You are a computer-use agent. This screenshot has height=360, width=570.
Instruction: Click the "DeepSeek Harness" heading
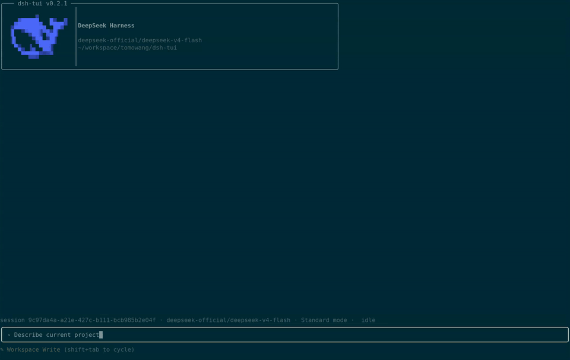coord(106,26)
